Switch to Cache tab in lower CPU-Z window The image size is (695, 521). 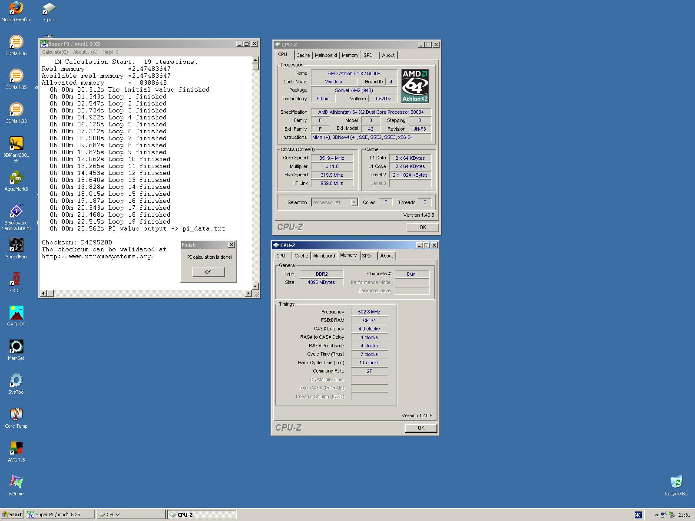301,256
